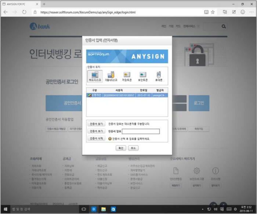Confirm with the 확인 button
This screenshot has height=214, width=257.
point(121,148)
